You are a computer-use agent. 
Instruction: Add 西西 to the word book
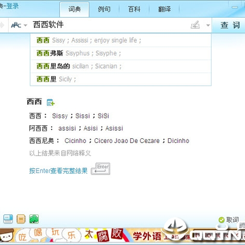pos(50,103)
